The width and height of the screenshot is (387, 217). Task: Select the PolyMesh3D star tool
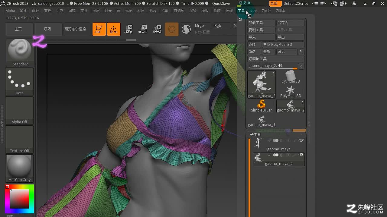(291, 92)
